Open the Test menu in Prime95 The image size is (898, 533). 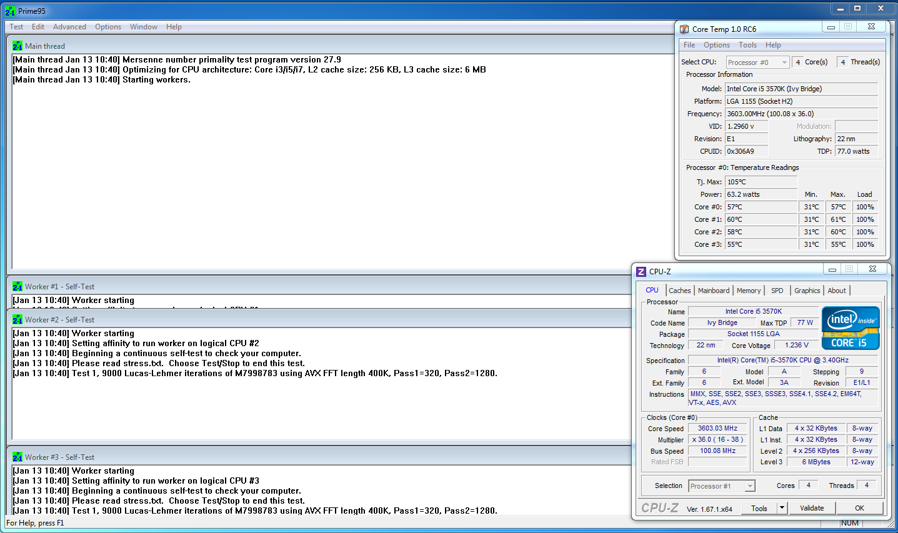[16, 27]
